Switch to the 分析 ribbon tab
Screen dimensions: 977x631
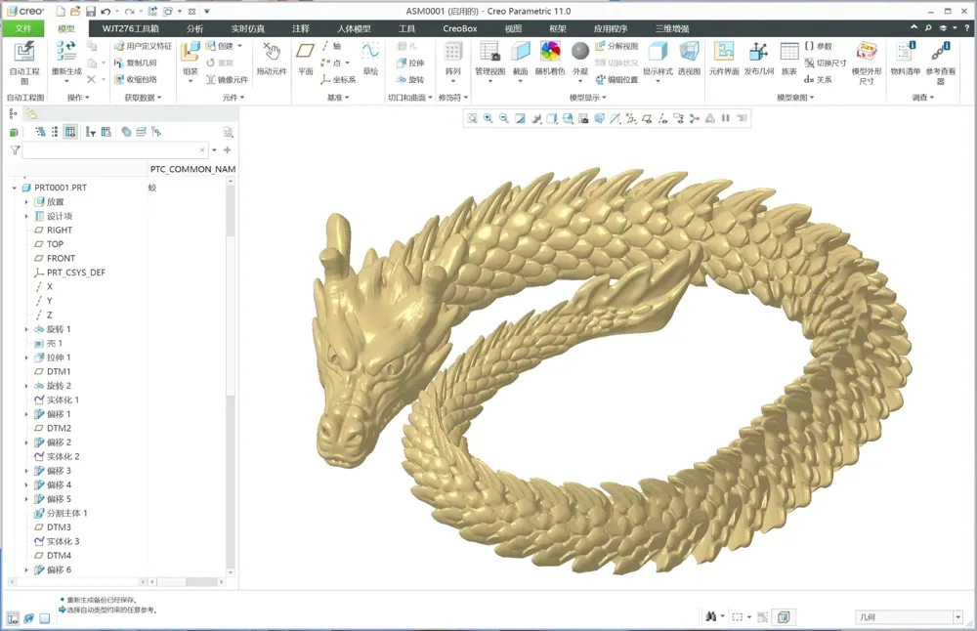click(195, 28)
